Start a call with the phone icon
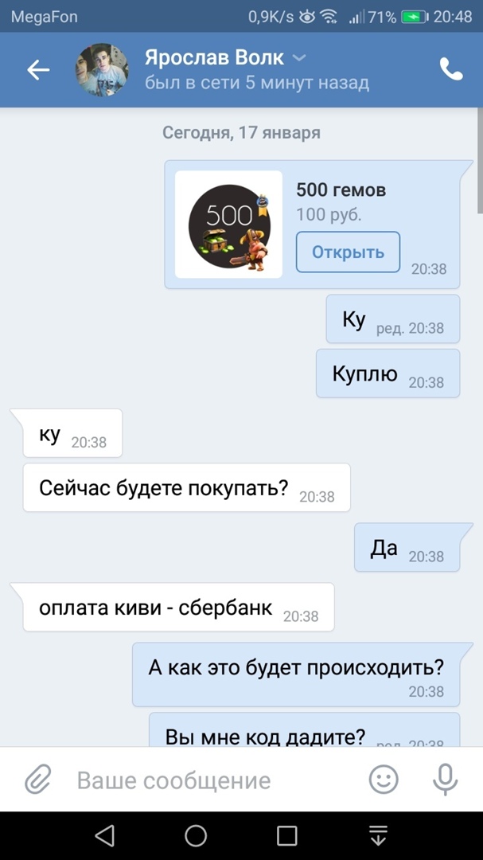Image resolution: width=483 pixels, height=860 pixels. tap(451, 69)
